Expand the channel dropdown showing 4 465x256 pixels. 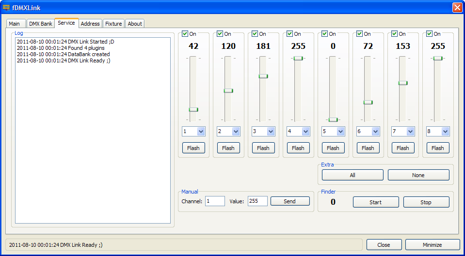pyautogui.click(x=306, y=132)
